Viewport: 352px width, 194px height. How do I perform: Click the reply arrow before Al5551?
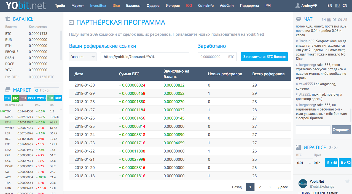point(297,95)
